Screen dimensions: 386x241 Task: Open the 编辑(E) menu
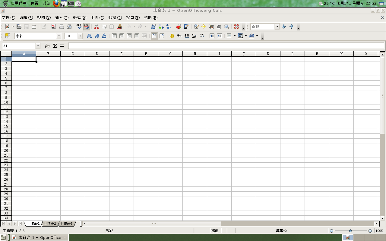(x=26, y=17)
